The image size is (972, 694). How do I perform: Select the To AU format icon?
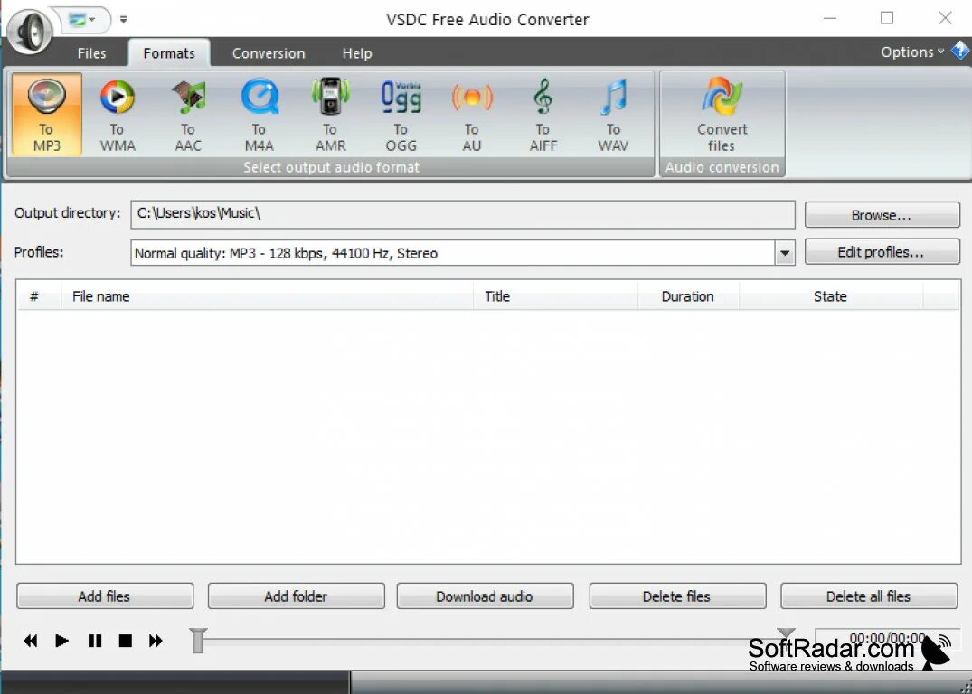pos(472,114)
